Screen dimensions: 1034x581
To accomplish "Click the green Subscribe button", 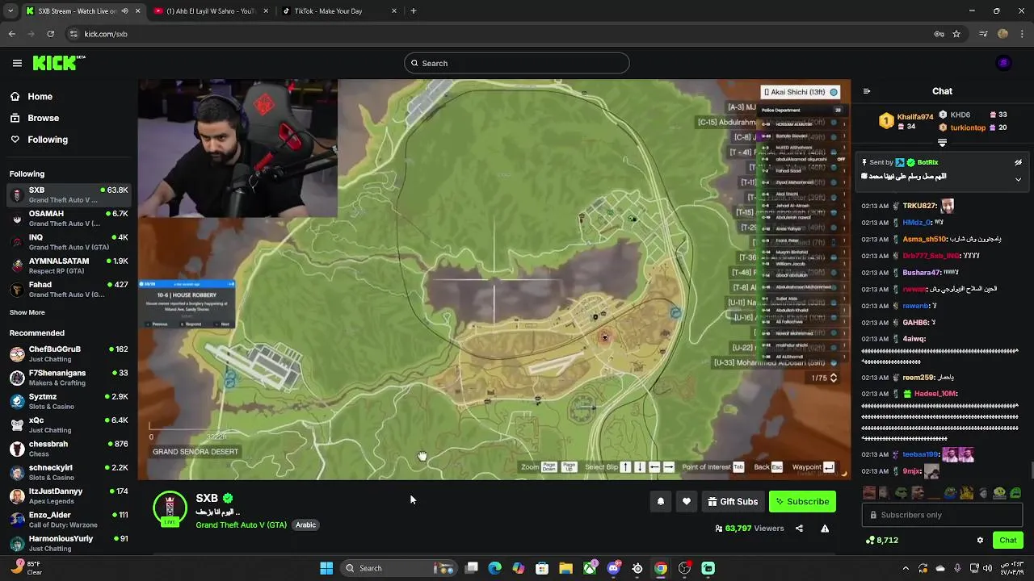I will point(802,502).
